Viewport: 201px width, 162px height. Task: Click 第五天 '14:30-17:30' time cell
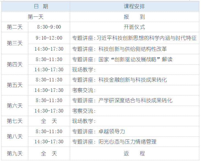click(49, 90)
